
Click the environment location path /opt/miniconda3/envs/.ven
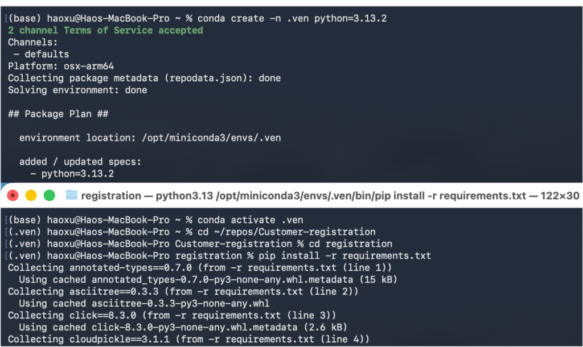(x=211, y=138)
